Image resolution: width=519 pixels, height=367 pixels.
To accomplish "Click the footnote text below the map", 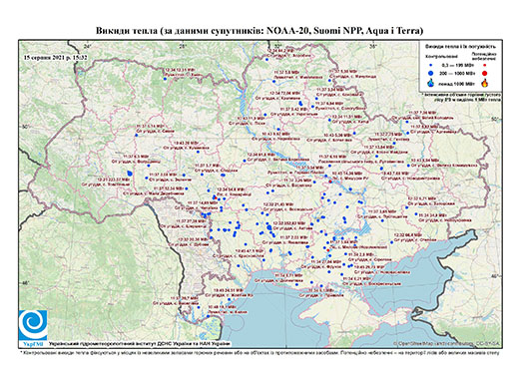I will click(x=259, y=352).
